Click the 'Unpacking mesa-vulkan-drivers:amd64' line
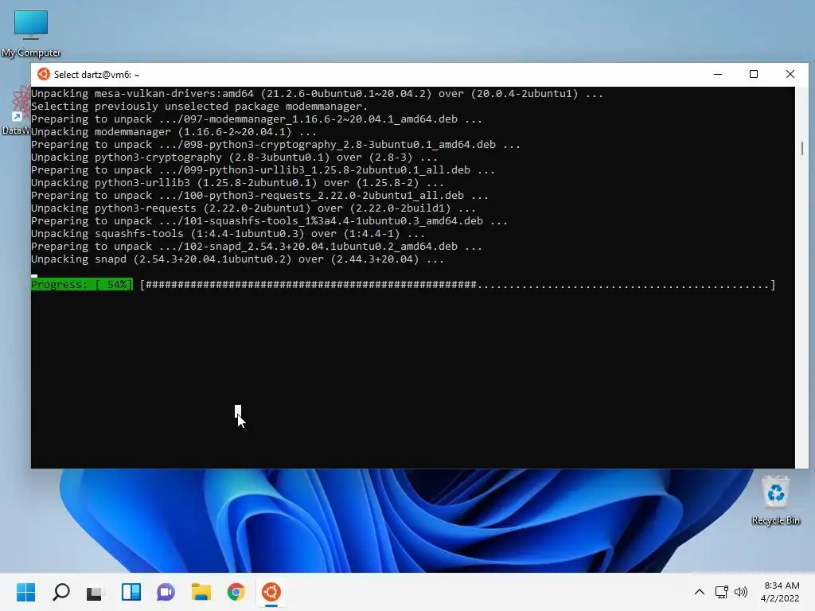The width and height of the screenshot is (815, 611). point(317,94)
